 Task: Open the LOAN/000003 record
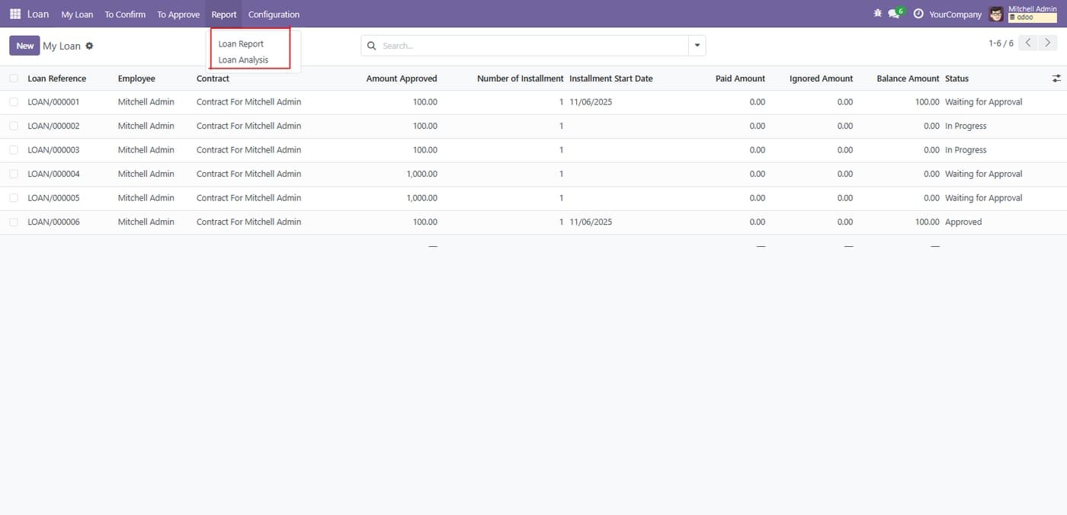pyautogui.click(x=53, y=150)
